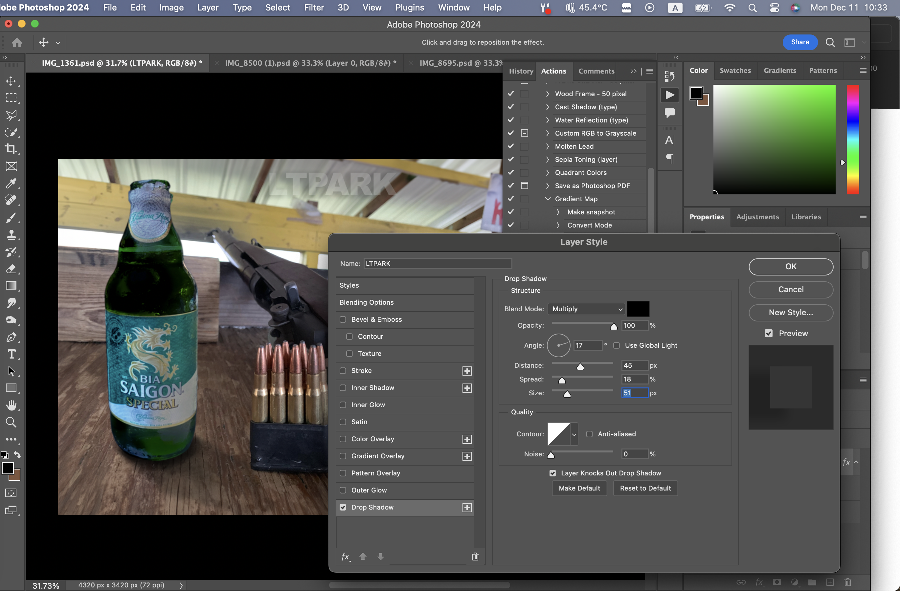Click the Zoom tool in toolbar

pyautogui.click(x=11, y=422)
